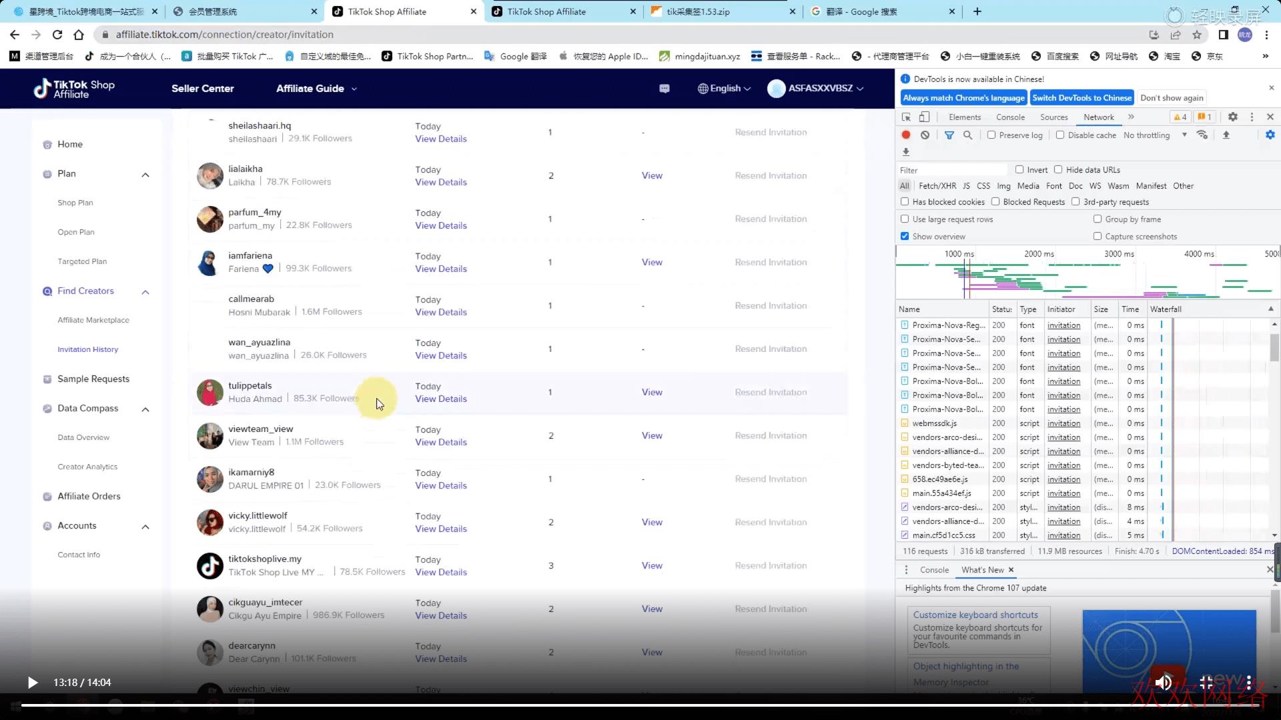Import HAR file with upload icon
Viewport: 1281px width, 720px height.
tap(1226, 135)
